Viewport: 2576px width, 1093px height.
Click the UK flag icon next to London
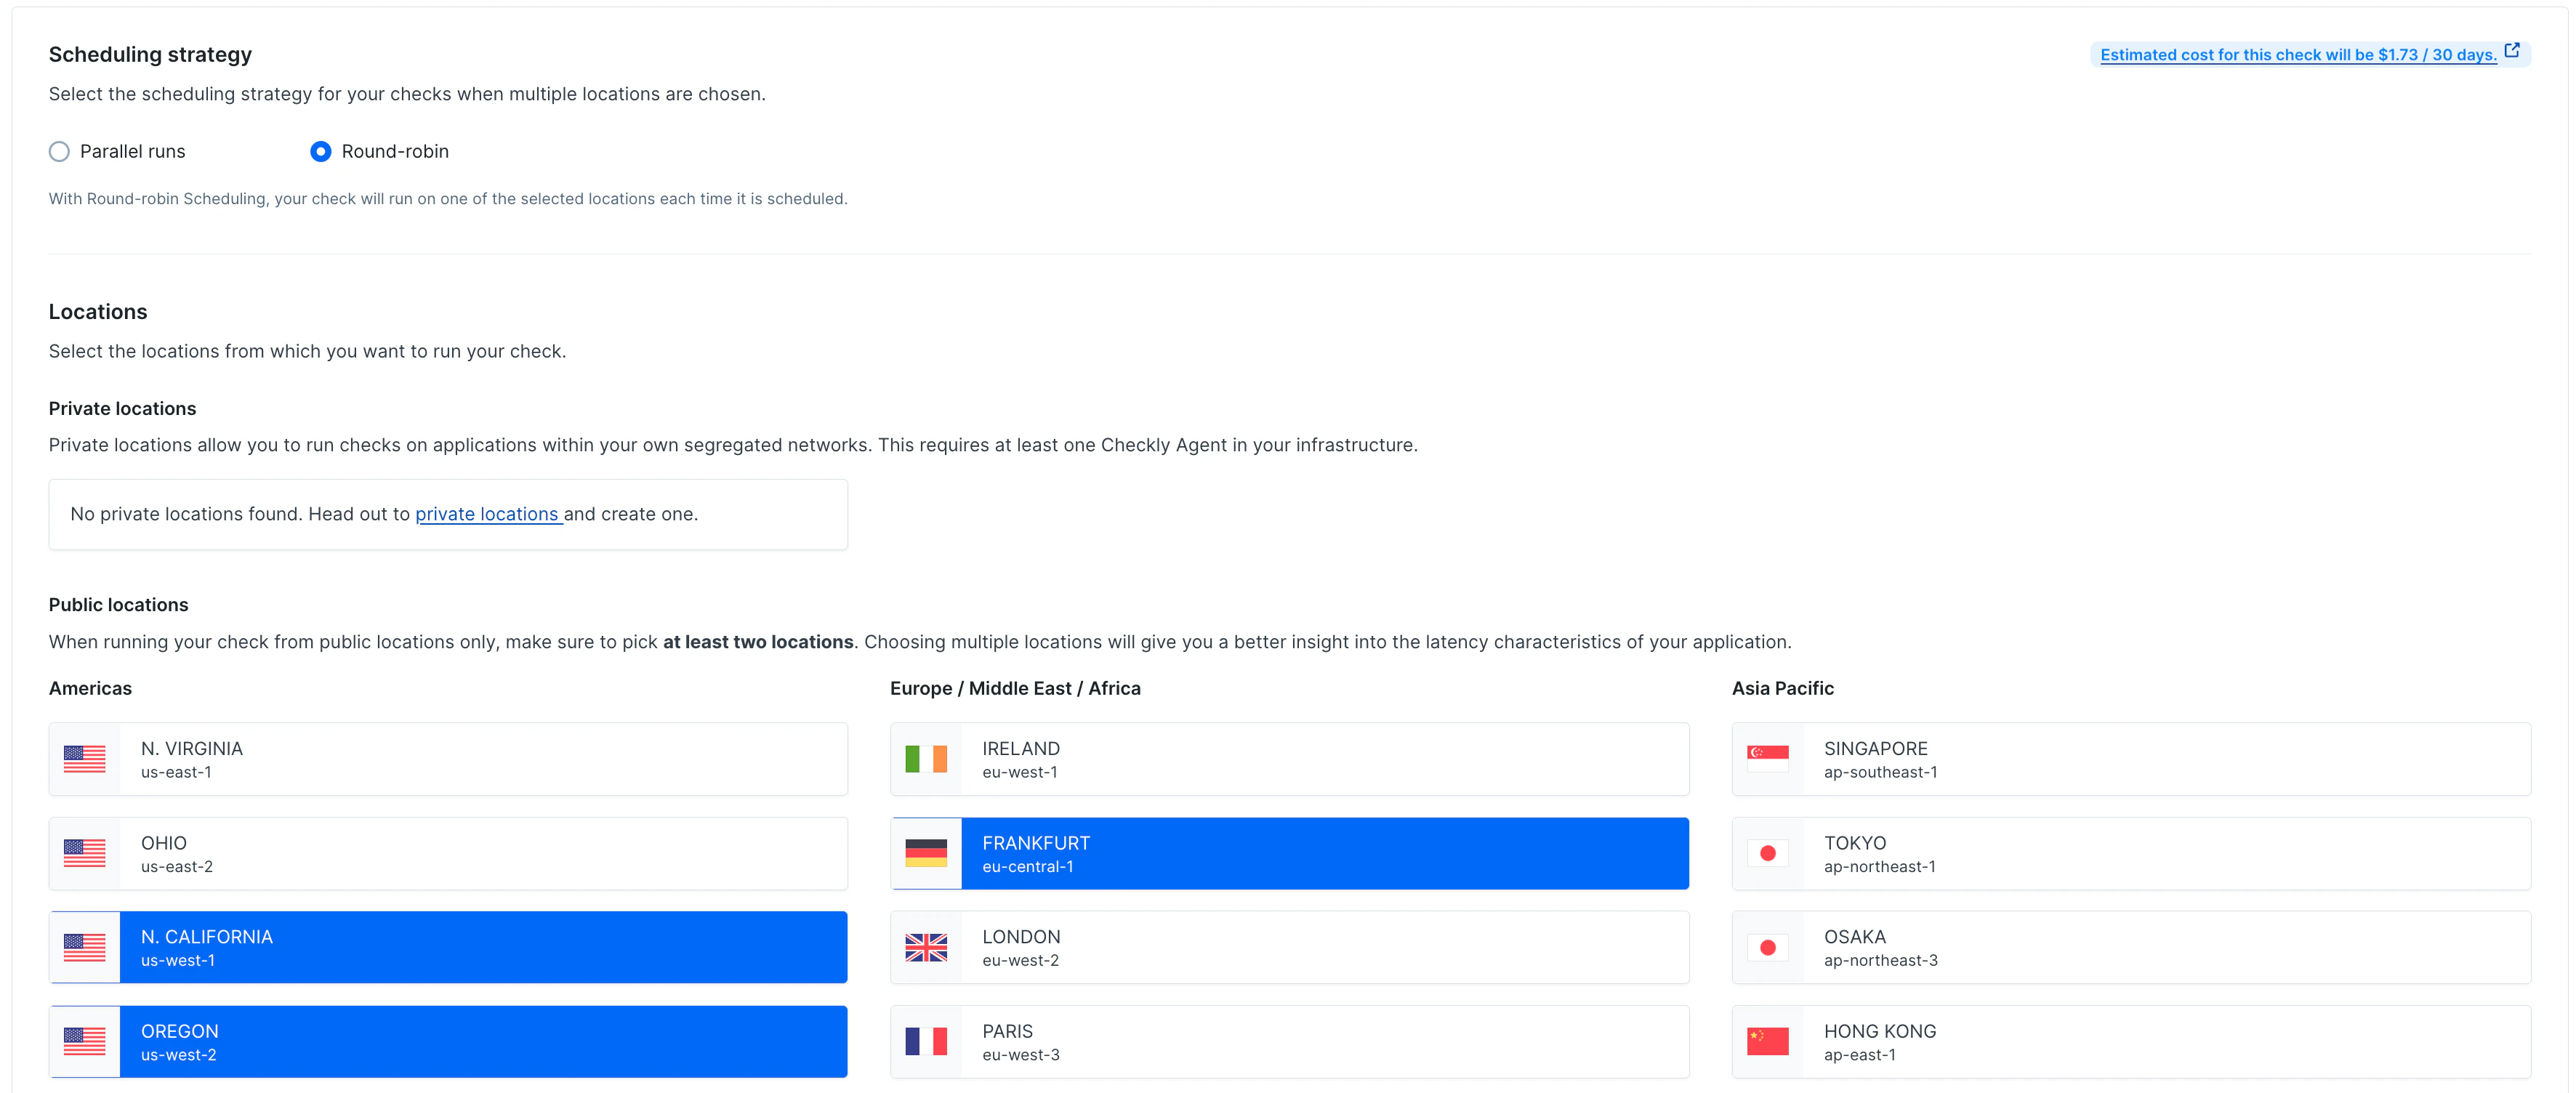pyautogui.click(x=926, y=947)
